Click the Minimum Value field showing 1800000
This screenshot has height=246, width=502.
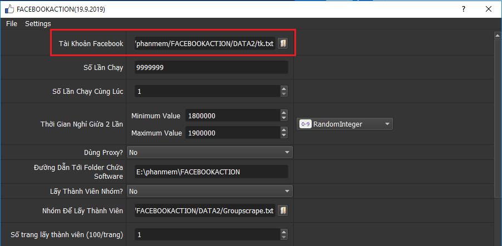tap(231, 116)
